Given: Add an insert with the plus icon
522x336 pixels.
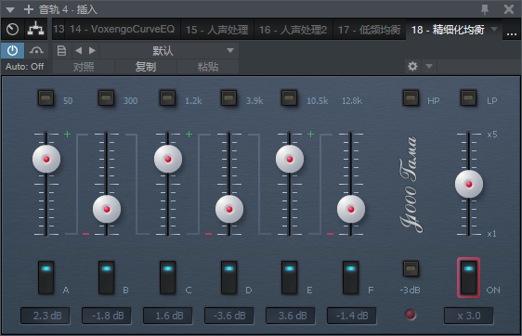Looking at the screenshot, I should 29,9.
